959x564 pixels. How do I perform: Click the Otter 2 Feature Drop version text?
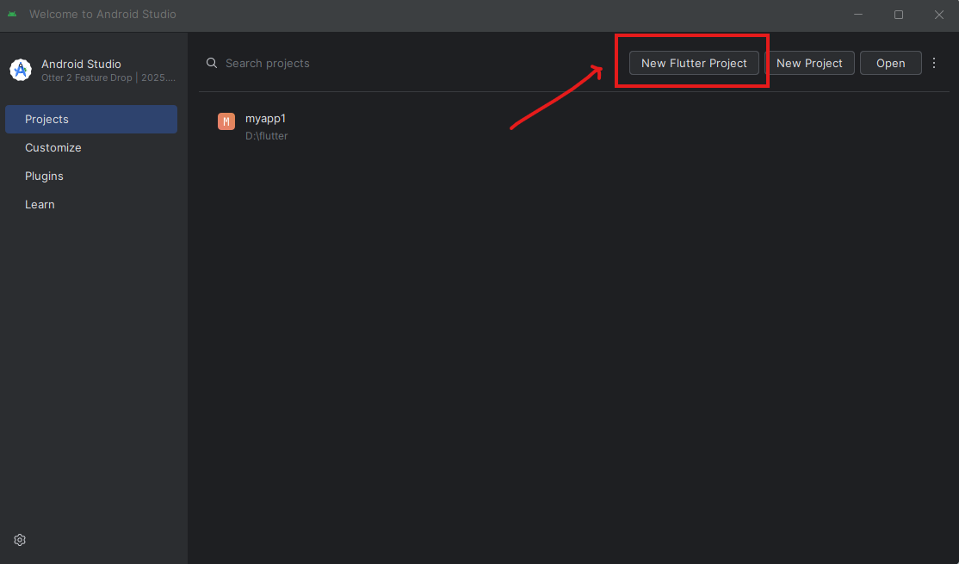[x=108, y=77]
